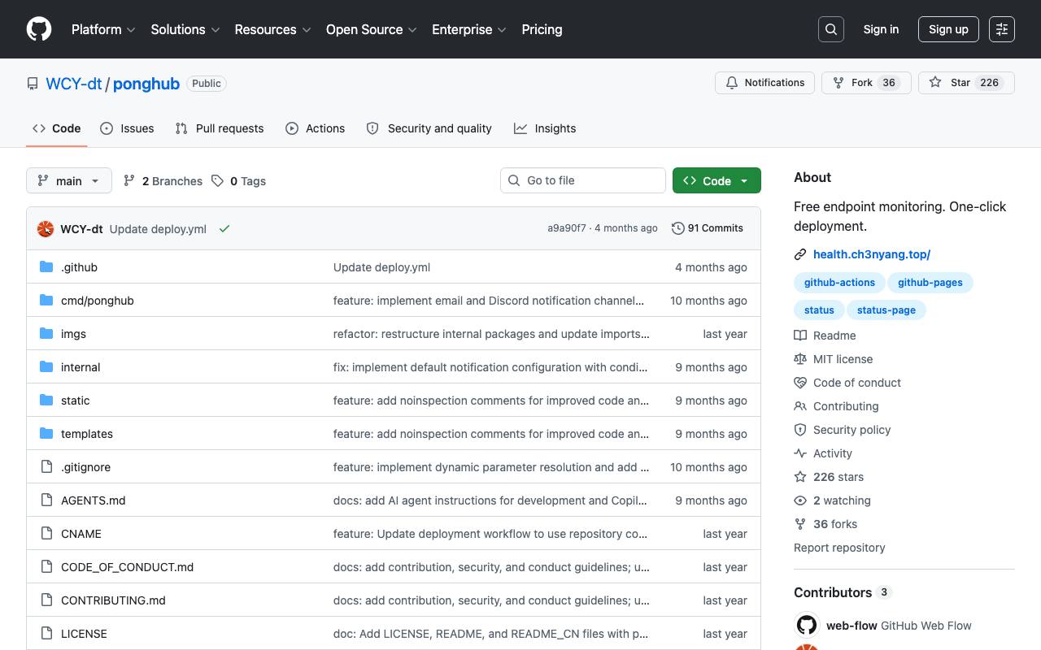This screenshot has width=1041, height=650.
Task: Click the tag icon beside 0 Tags
Action: point(217,180)
